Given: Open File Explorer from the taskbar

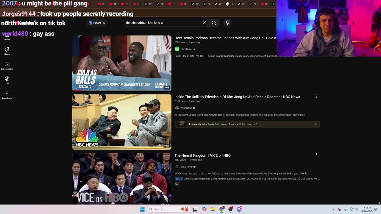Looking at the screenshot, I should [x=213, y=209].
